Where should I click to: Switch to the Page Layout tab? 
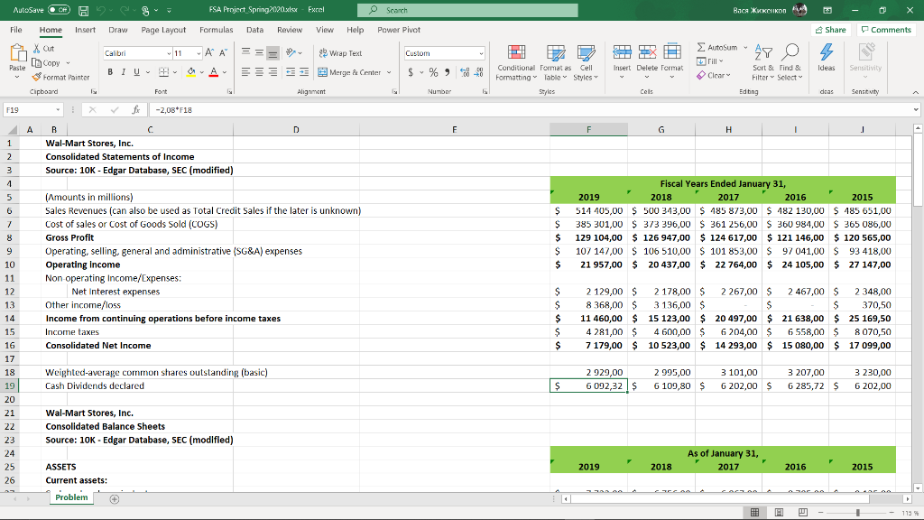click(x=163, y=30)
